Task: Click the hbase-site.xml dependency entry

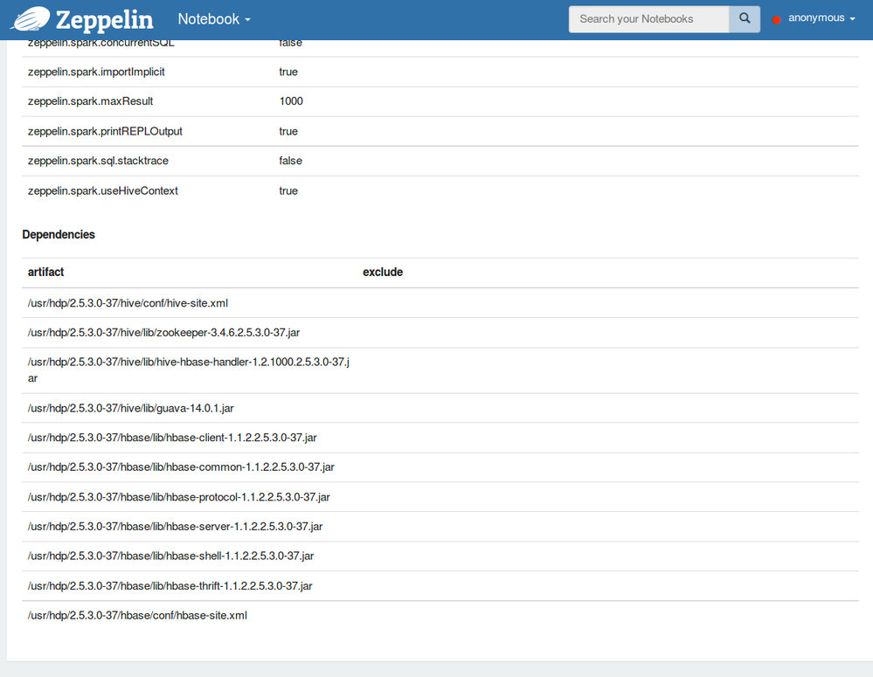Action: (136, 615)
